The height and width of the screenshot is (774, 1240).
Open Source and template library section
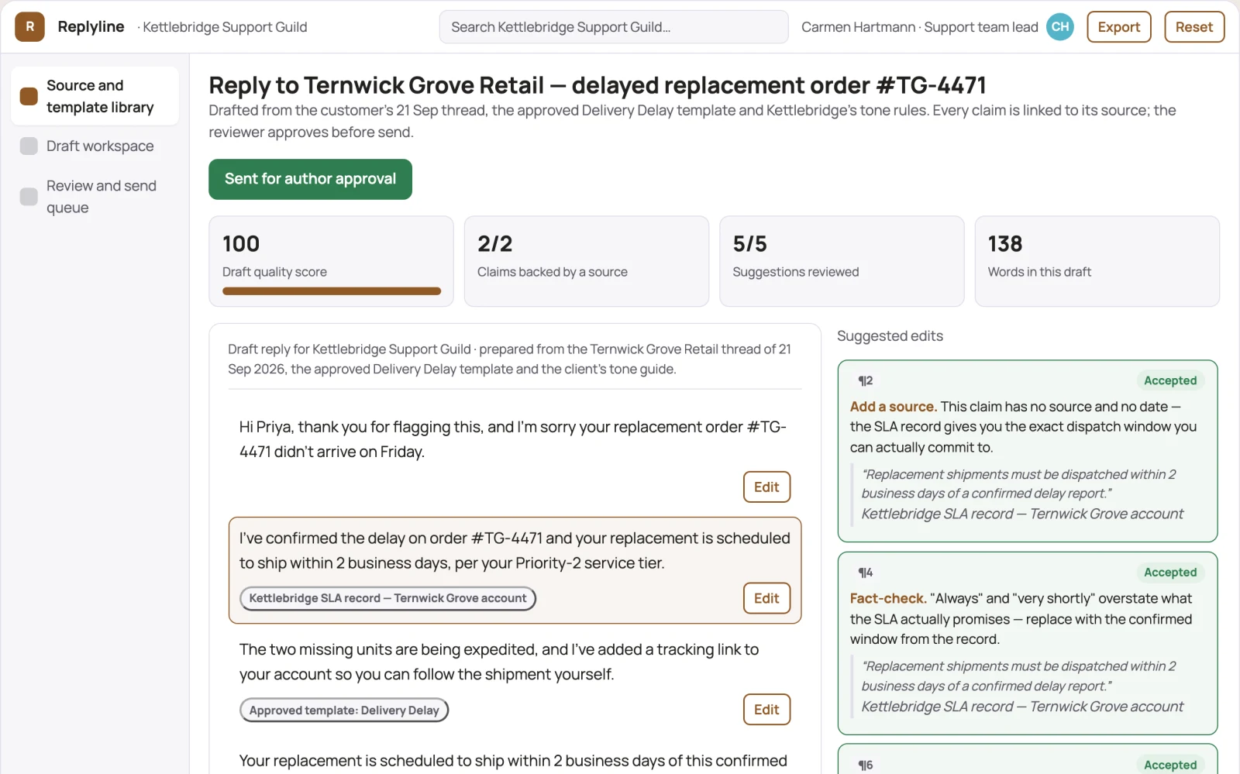click(95, 96)
